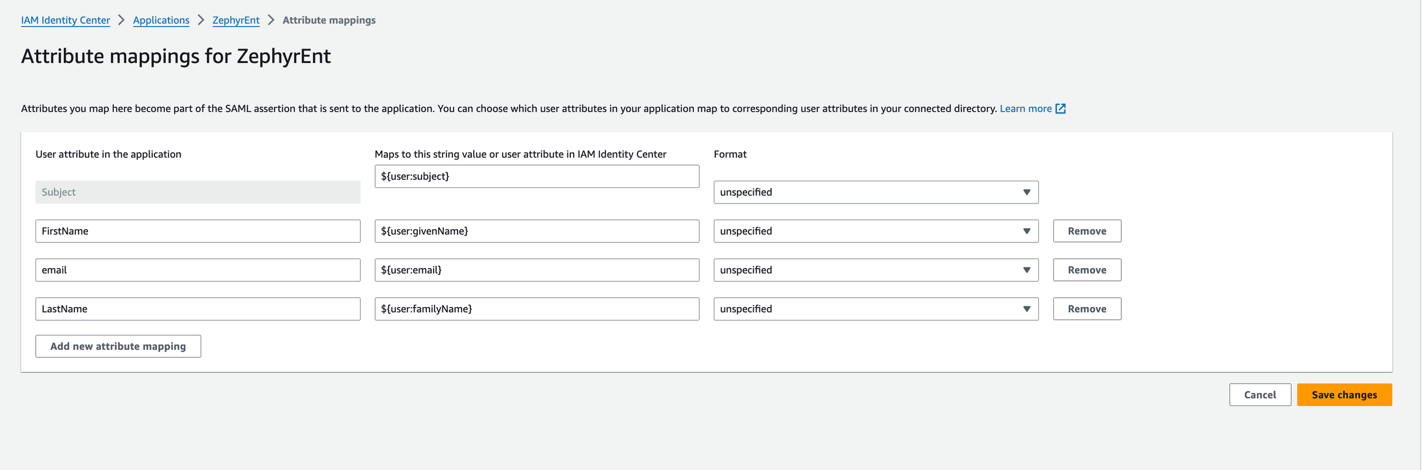Remove the LastName attribute mapping
The width and height of the screenshot is (1423, 470).
[1087, 309]
